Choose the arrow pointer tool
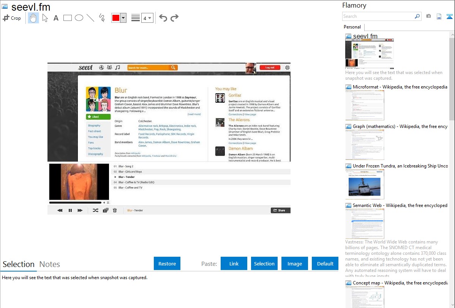 [45, 18]
